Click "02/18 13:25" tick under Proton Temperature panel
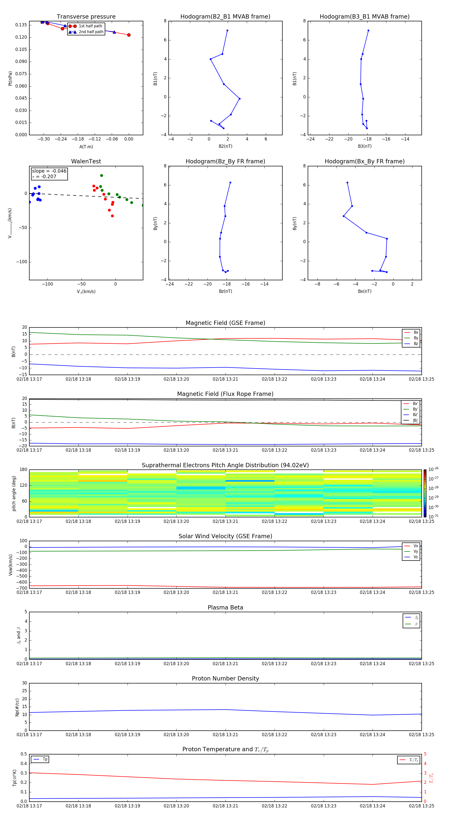This screenshot has height=828, width=451. coord(421,806)
